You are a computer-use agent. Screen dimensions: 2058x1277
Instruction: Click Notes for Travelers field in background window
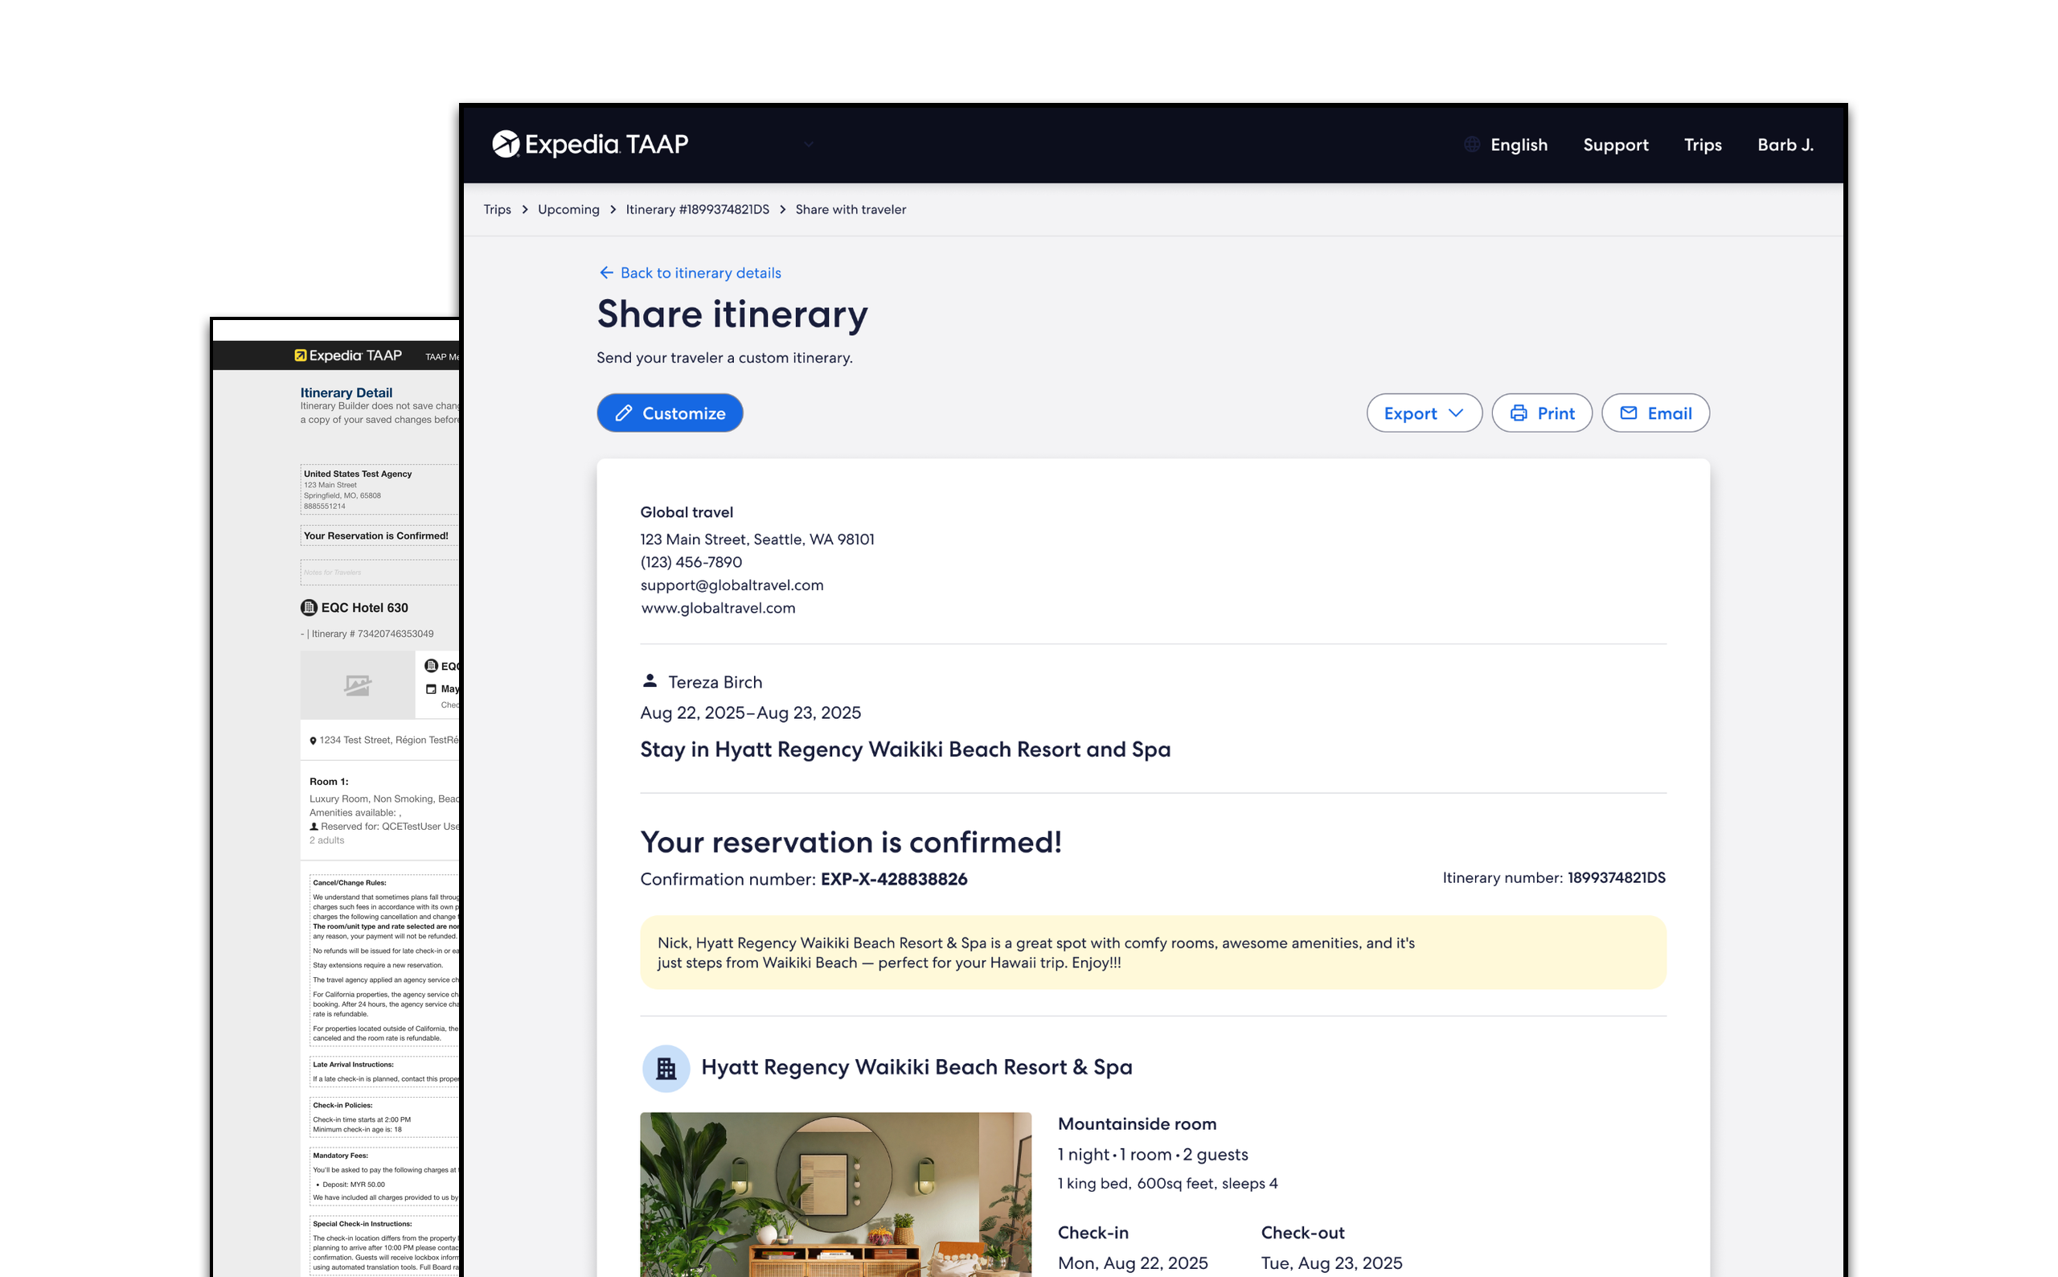[x=380, y=572]
